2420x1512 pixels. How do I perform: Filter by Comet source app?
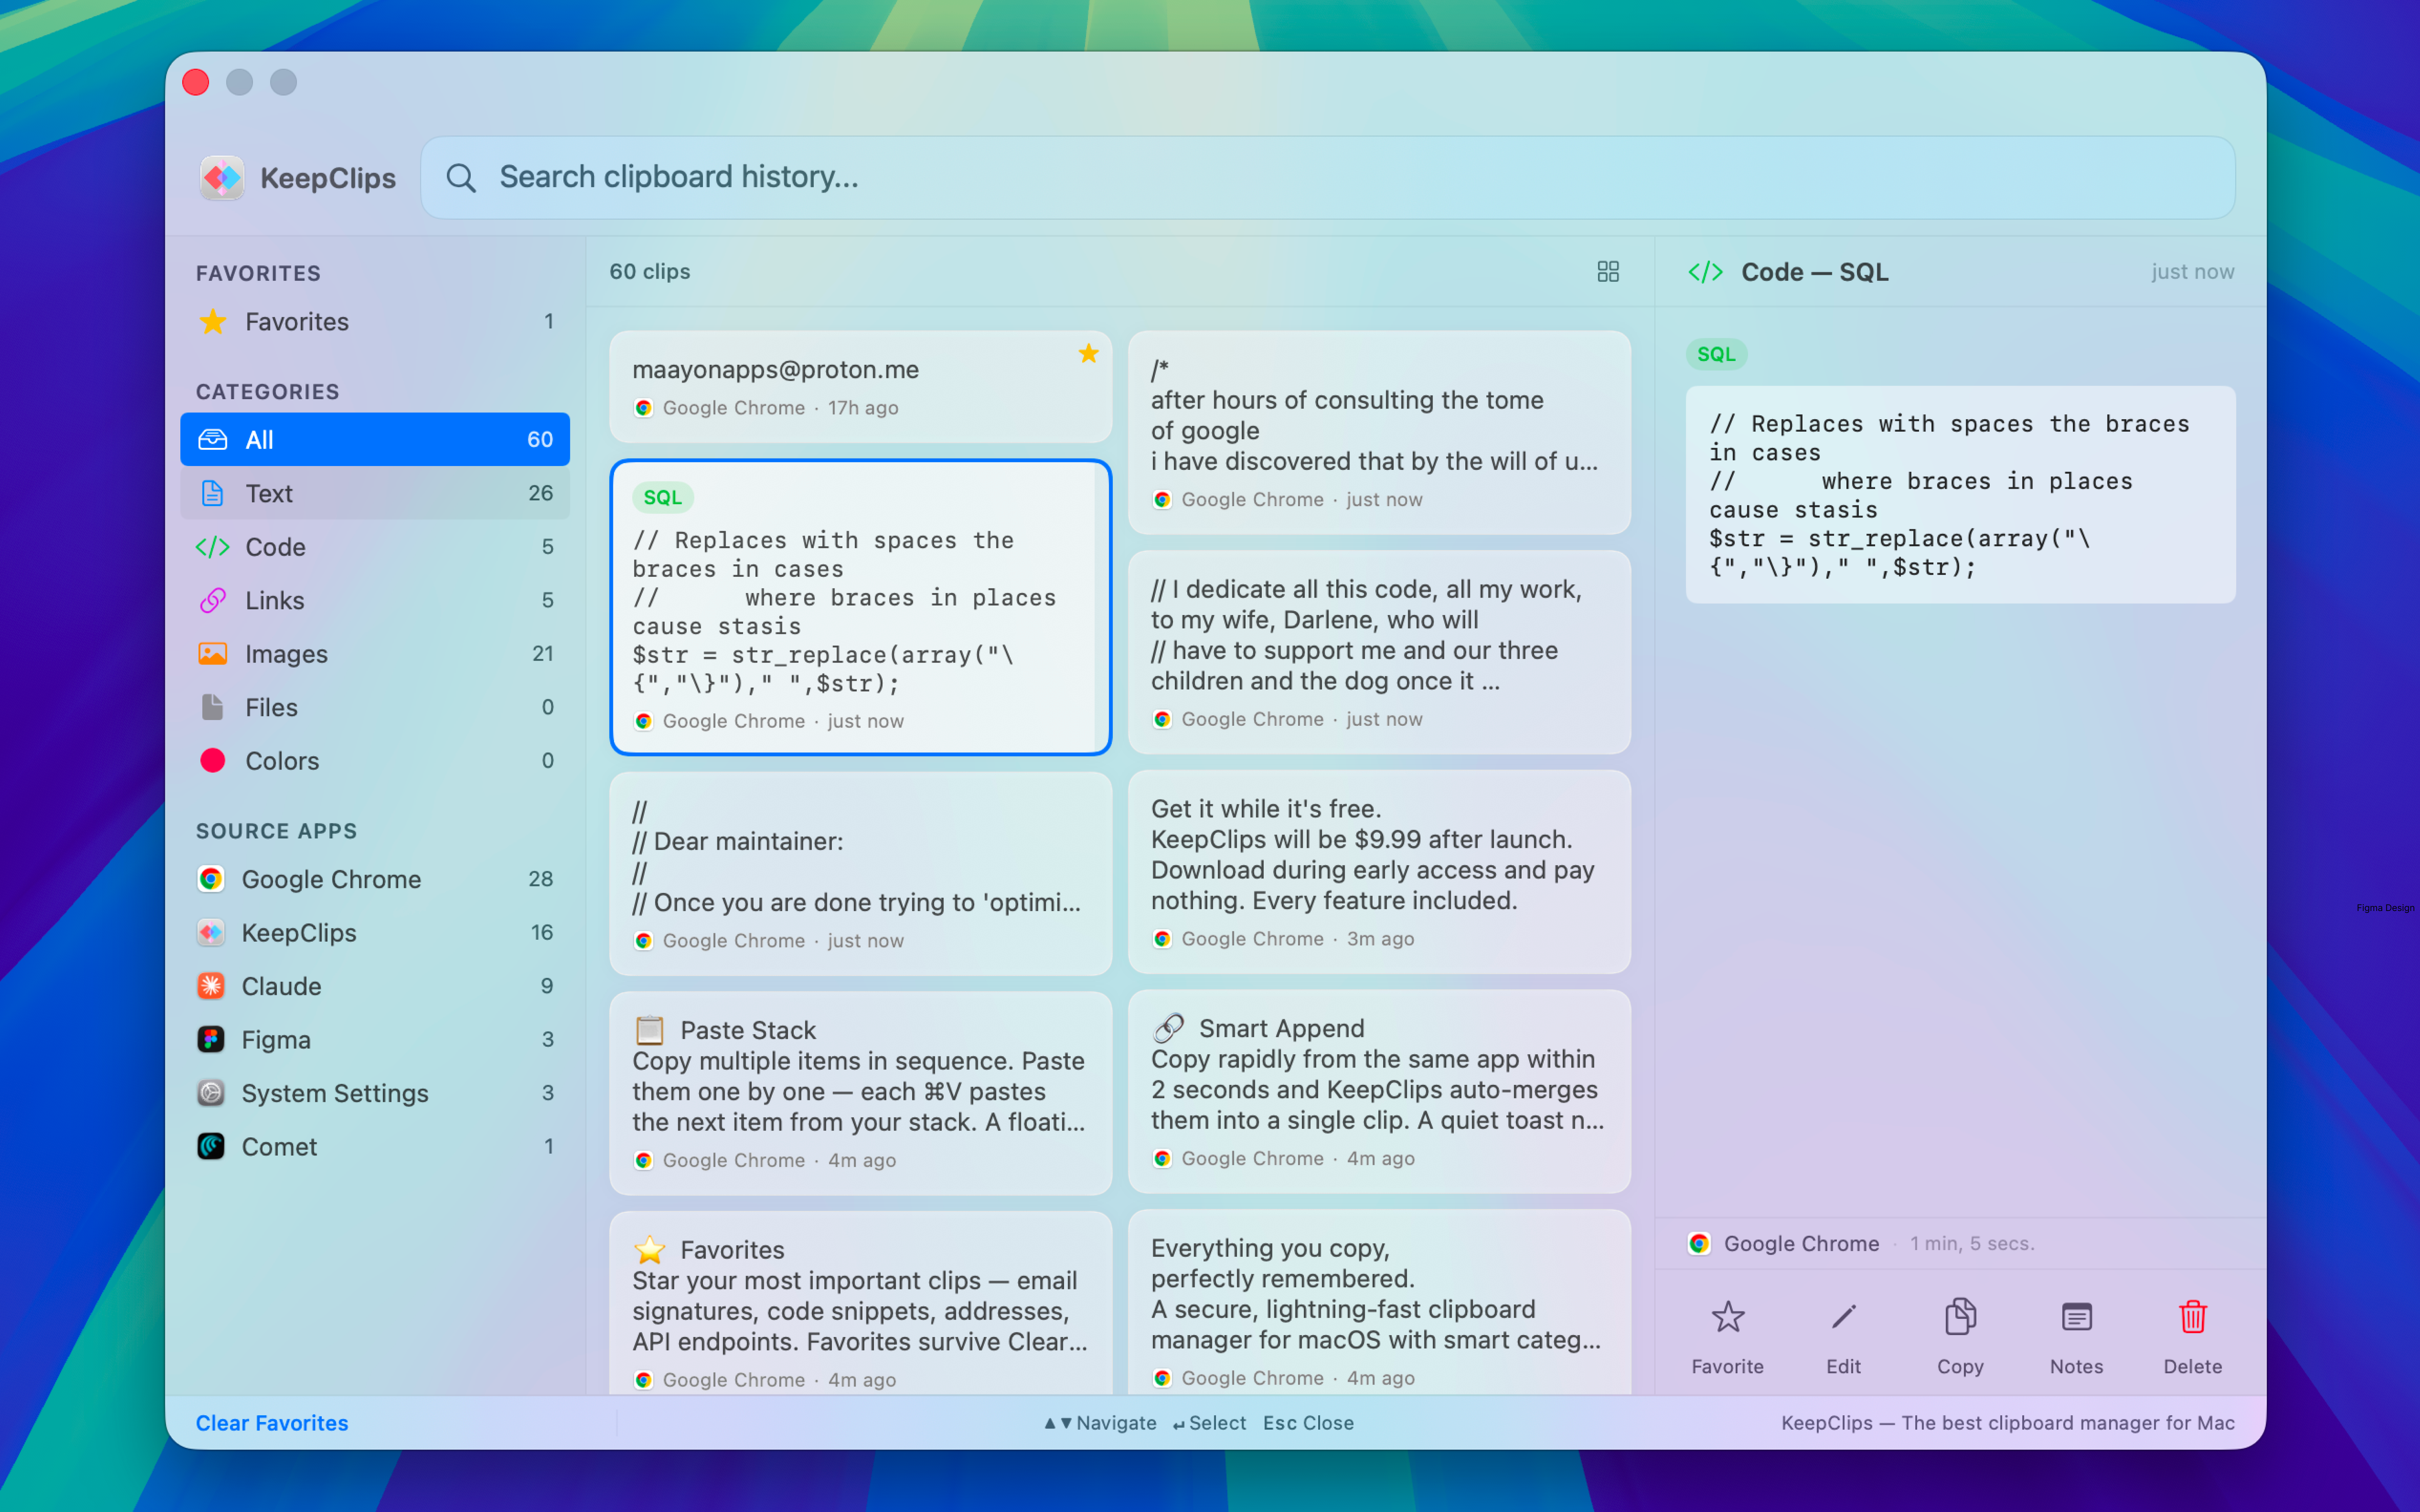coord(375,1146)
